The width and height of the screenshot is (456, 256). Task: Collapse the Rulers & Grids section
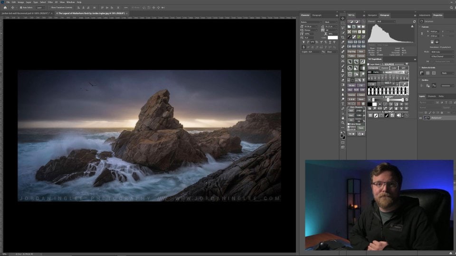click(x=419, y=68)
